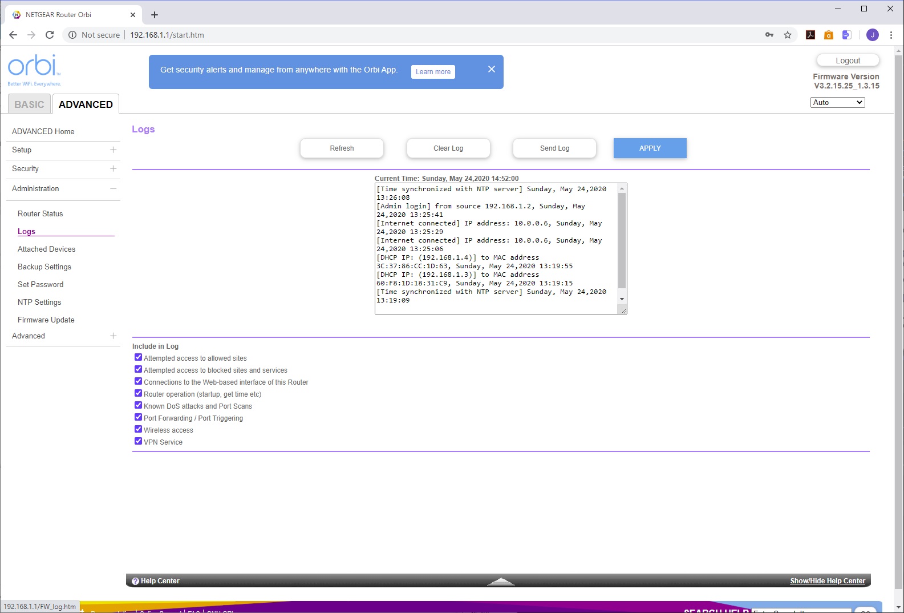Open NTP Settings page

39,302
